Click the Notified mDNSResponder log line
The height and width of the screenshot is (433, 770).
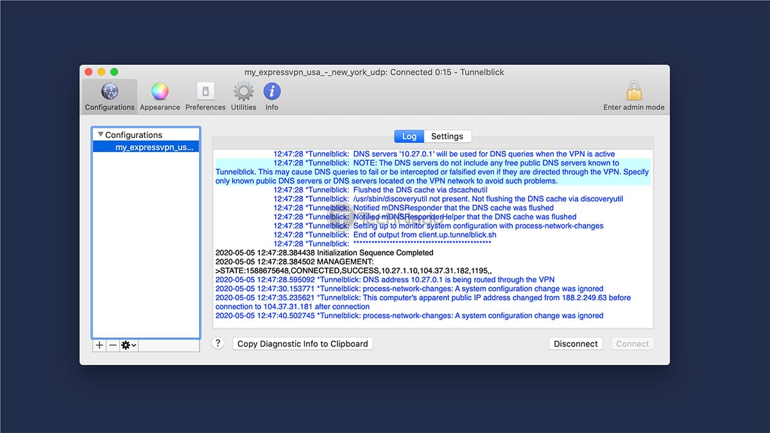pos(413,208)
